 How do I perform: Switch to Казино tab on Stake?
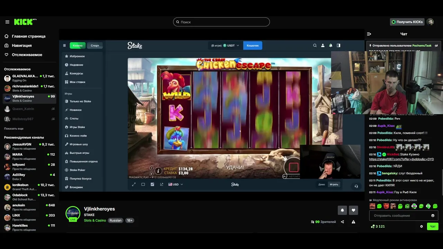[78, 45]
